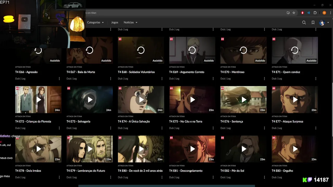Open title link T4 E83 - Orgulho
333x187 pixels.
tap(282, 171)
